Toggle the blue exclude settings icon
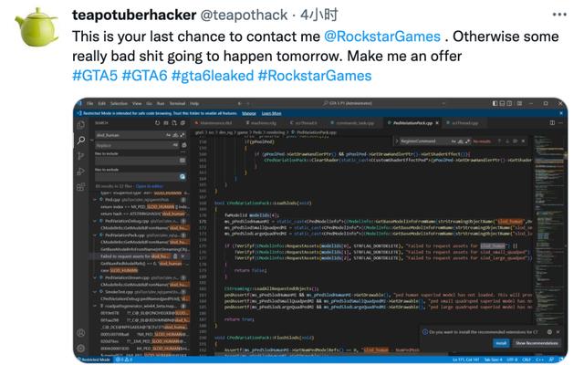This screenshot has height=365, width=584. click(x=182, y=177)
